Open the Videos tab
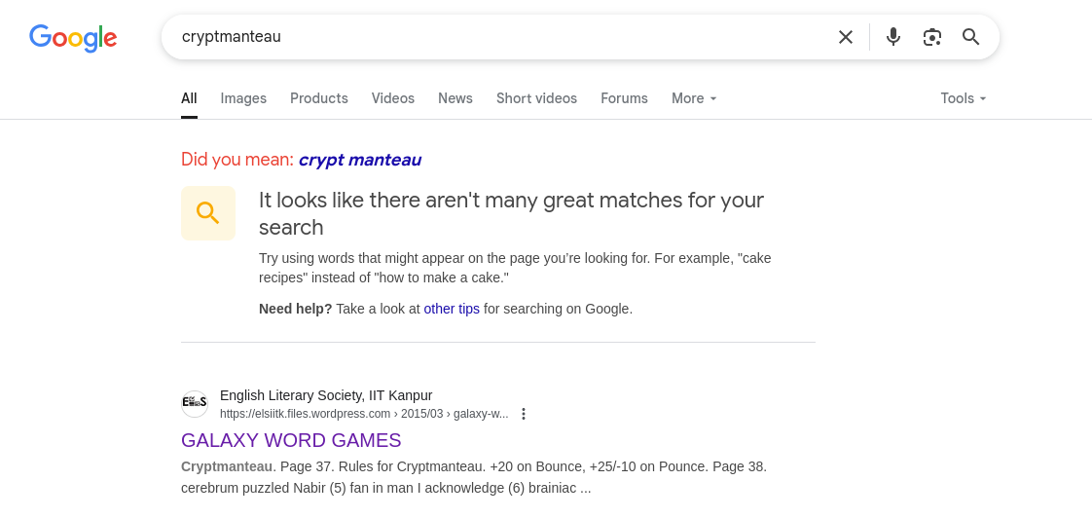This screenshot has height=518, width=1092. [393, 98]
